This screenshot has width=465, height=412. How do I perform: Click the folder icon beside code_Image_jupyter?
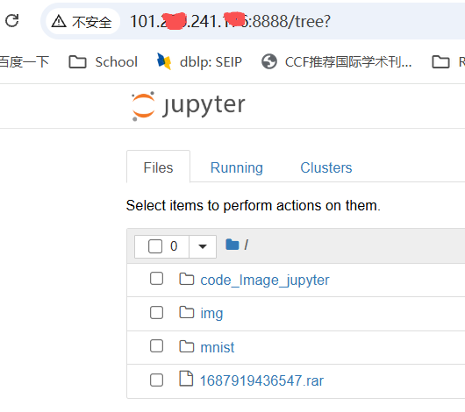click(187, 279)
